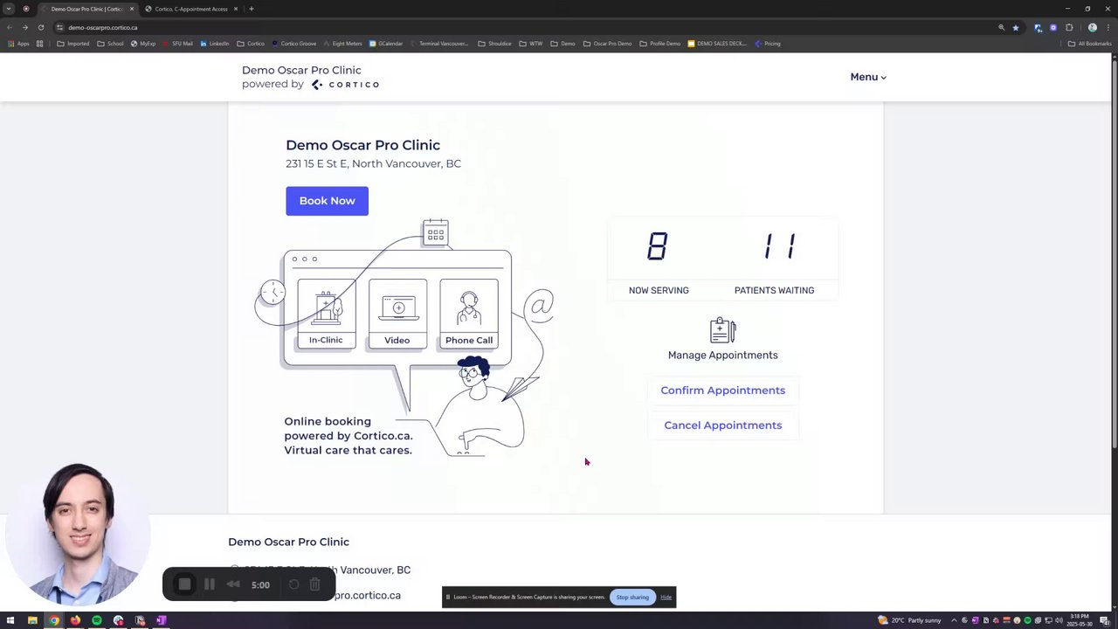Open the Chrome three-dot menu
Image resolution: width=1118 pixels, height=629 pixels.
(1108, 27)
